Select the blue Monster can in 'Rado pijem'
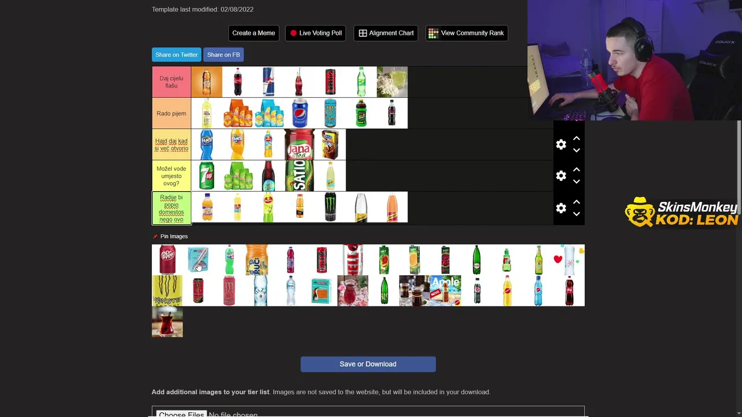 click(x=330, y=114)
